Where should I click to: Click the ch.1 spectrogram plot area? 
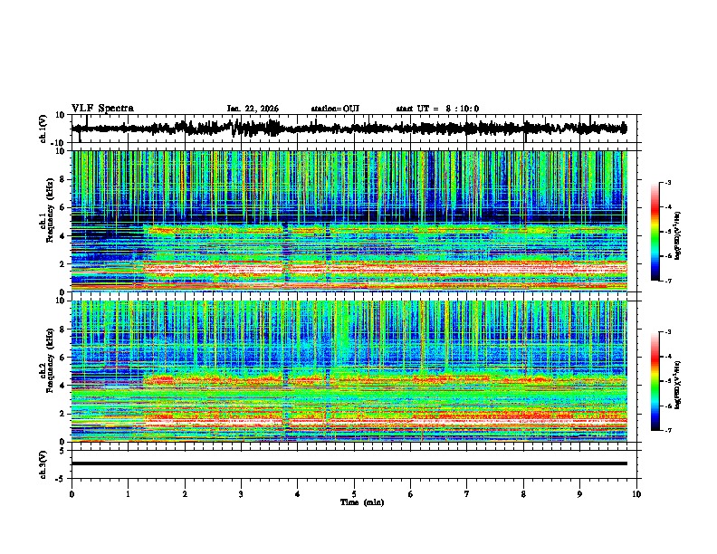click(x=349, y=221)
